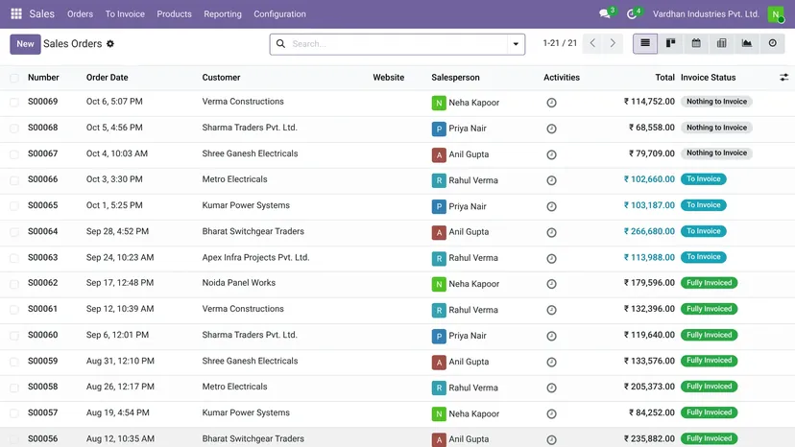Select checkbox for order S00067
The height and width of the screenshot is (447, 795).
[x=14, y=154]
